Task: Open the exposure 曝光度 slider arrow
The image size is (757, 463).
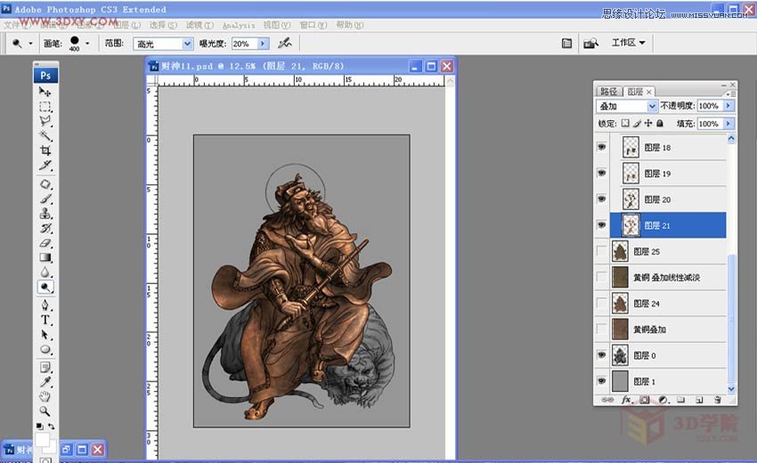Action: pos(263,44)
